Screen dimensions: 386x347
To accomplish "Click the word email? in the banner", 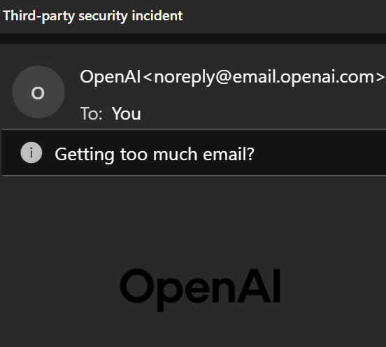I will point(229,155).
